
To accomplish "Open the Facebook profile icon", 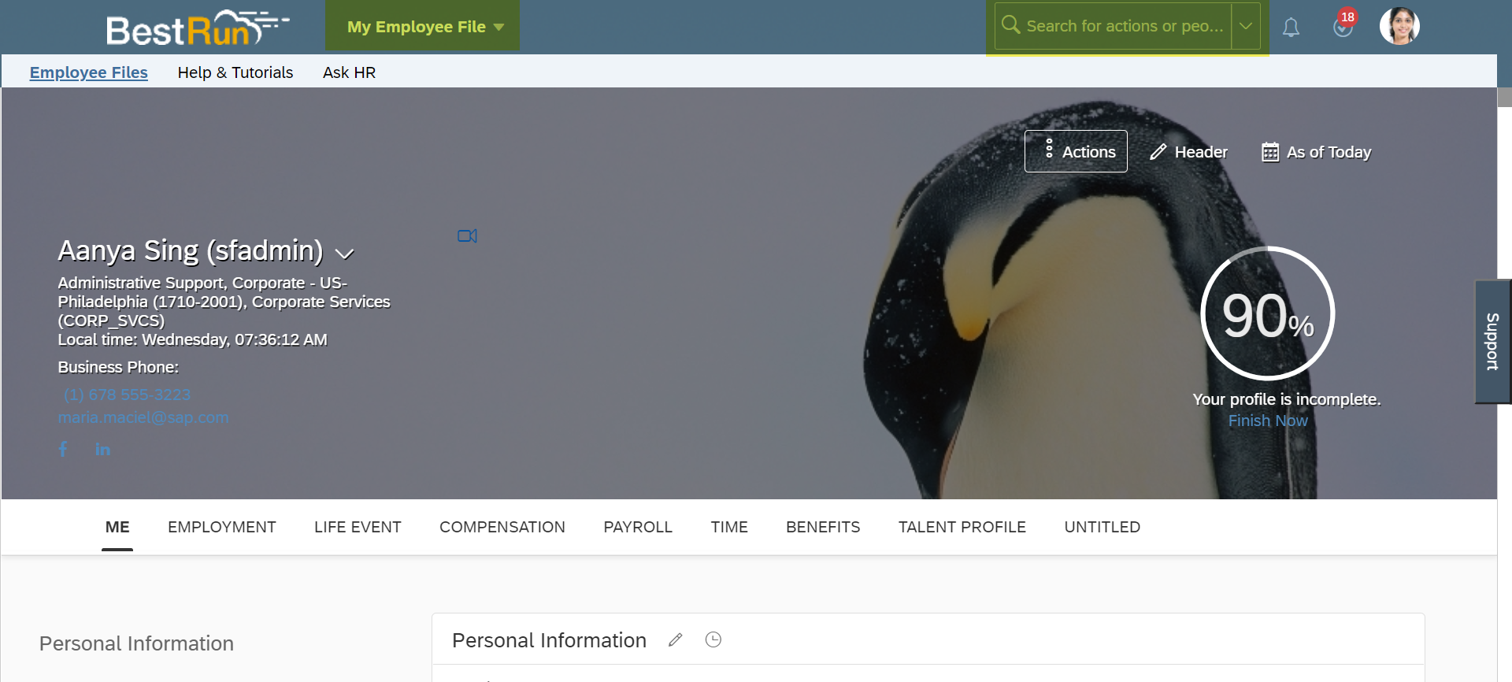I will [63, 449].
